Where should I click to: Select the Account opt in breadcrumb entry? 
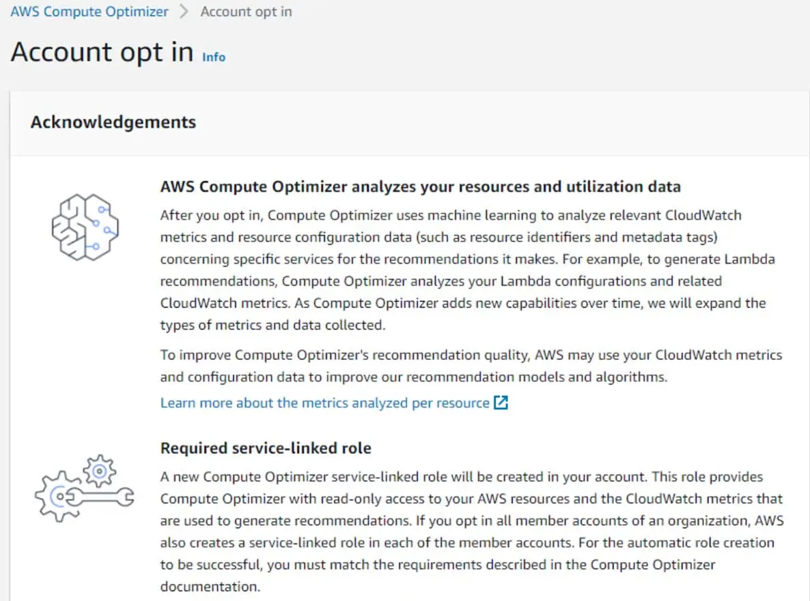(246, 12)
